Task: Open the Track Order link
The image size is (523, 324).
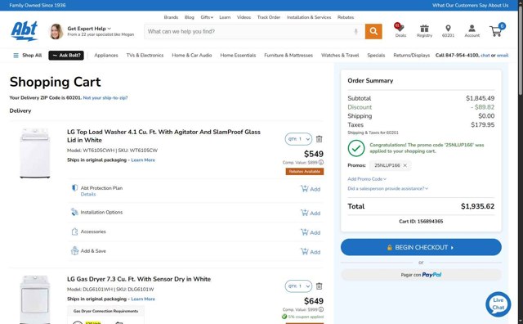Action: pos(269,17)
